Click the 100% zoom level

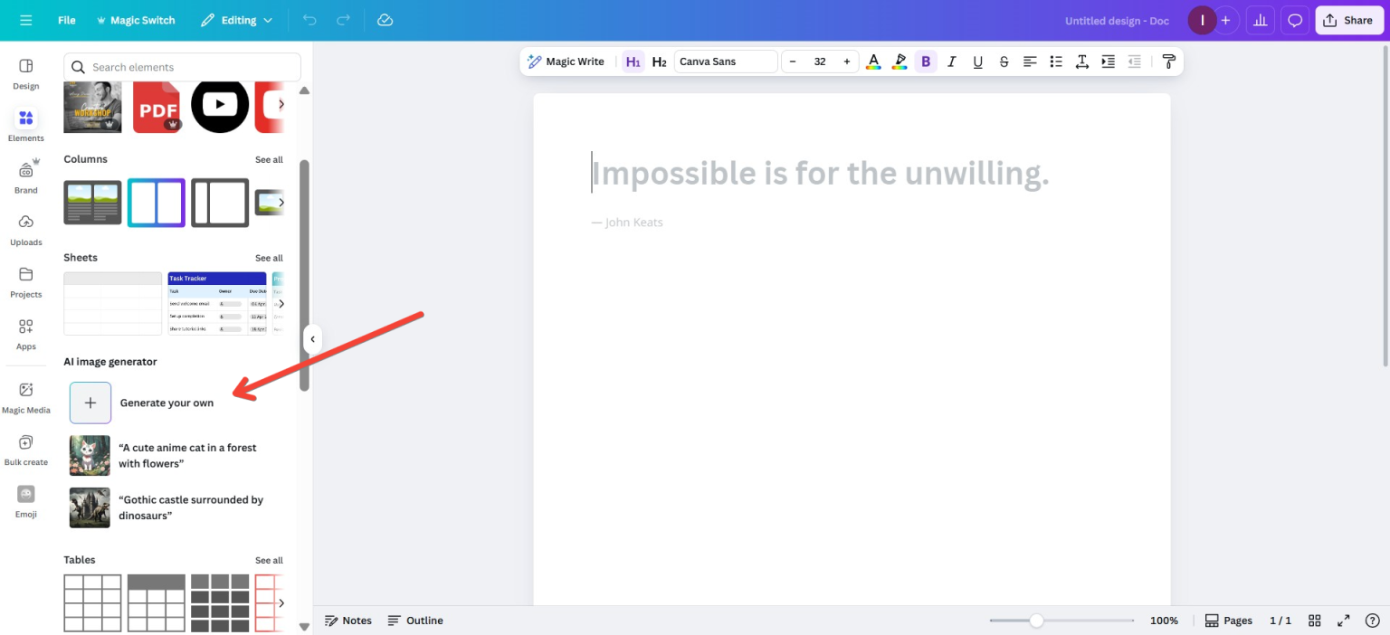pos(1164,621)
